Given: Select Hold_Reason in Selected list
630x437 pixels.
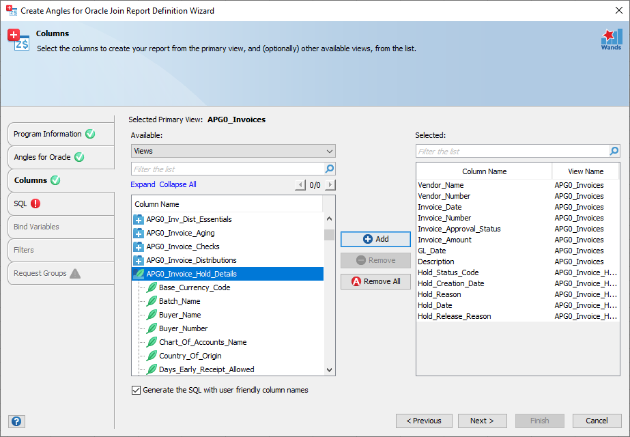Looking at the screenshot, I should [x=440, y=294].
